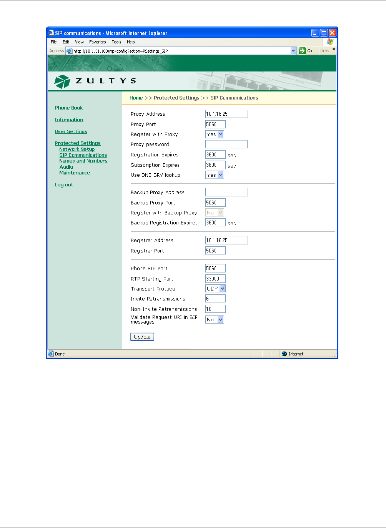Image resolution: width=386 pixels, height=528 pixels.
Task: Click the Non-Invite Retransmissions field
Action: pos(215,309)
